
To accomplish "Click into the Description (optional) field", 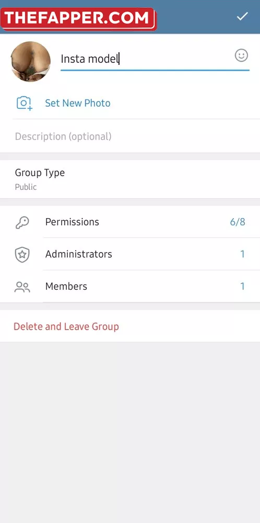I will (130, 137).
